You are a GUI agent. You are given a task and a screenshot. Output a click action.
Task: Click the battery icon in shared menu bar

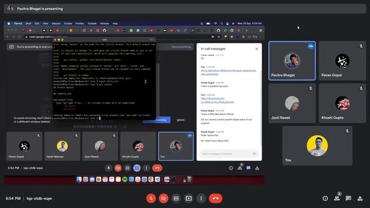pyautogui.click(x=208, y=24)
